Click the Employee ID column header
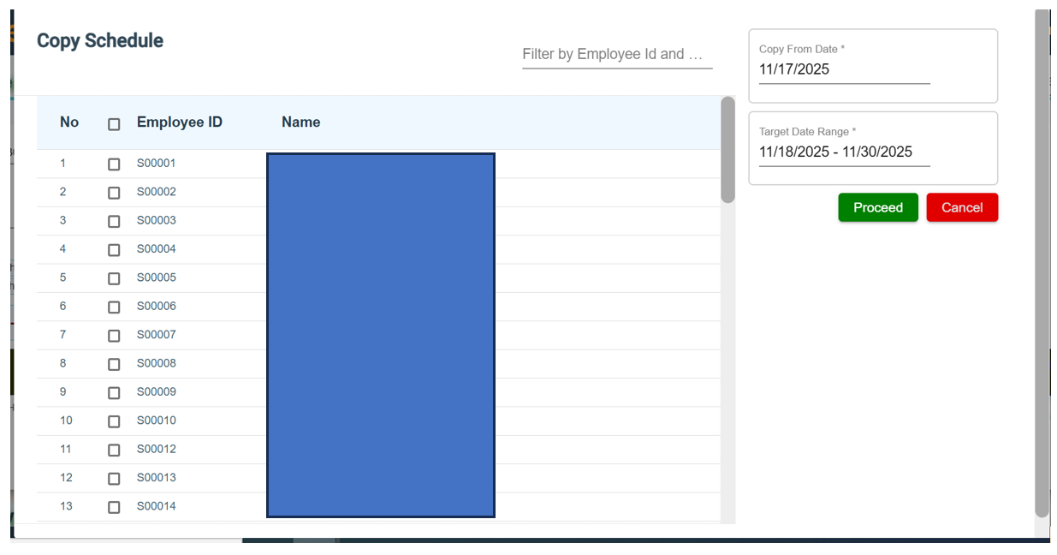 pyautogui.click(x=180, y=122)
